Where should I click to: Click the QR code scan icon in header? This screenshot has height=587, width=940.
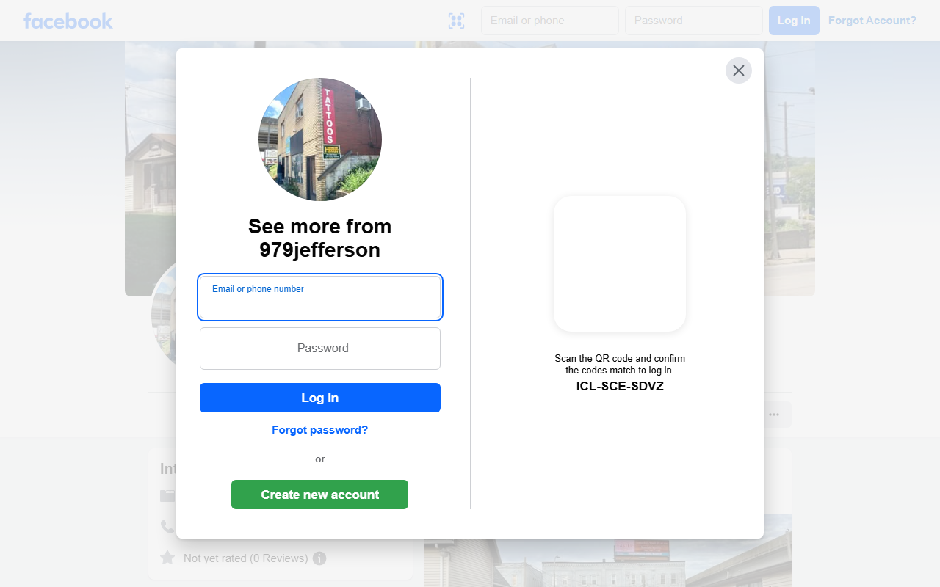click(x=456, y=21)
